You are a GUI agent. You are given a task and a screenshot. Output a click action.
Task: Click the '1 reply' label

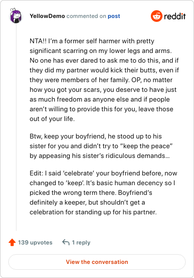pyautogui.click(x=81, y=243)
